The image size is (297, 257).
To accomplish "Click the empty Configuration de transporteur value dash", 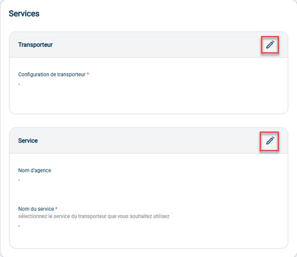I will 19,84.
